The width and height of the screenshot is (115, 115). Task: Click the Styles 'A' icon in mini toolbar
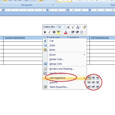click(78, 27)
